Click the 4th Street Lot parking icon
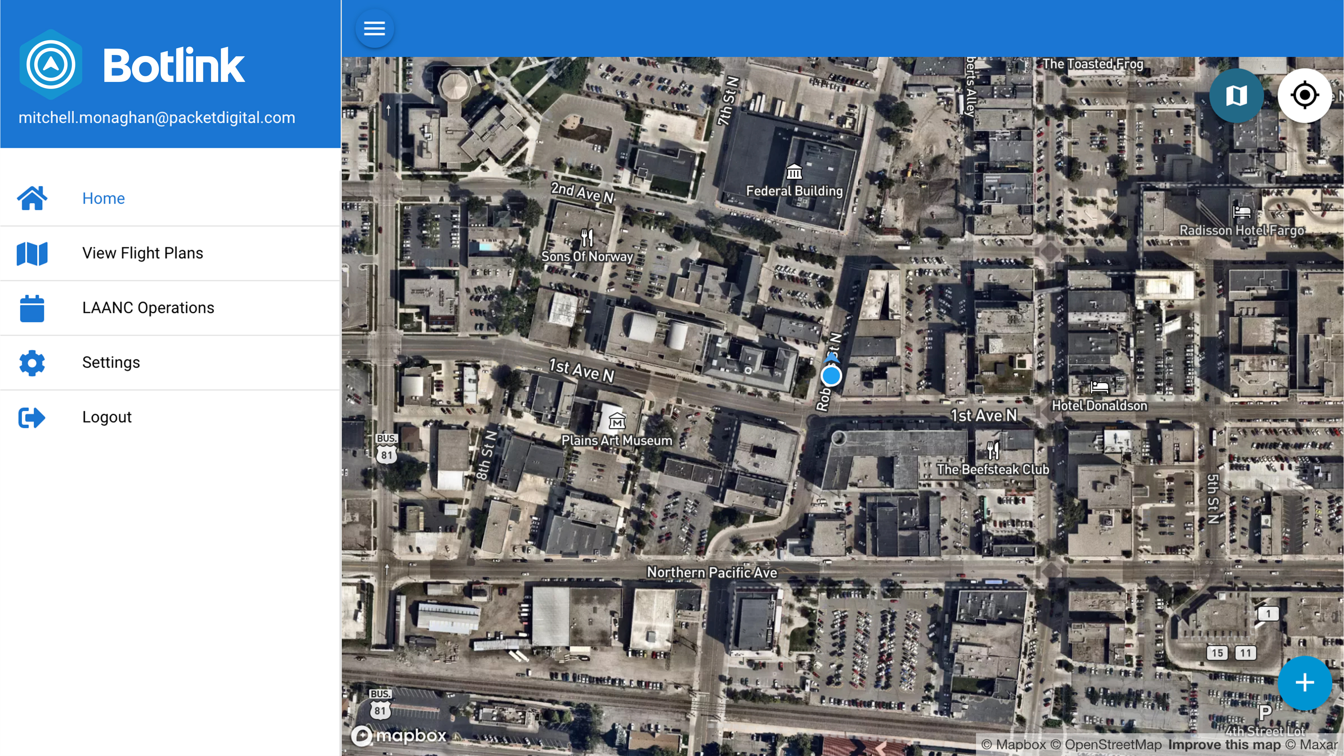This screenshot has height=756, width=1344. 1265,712
